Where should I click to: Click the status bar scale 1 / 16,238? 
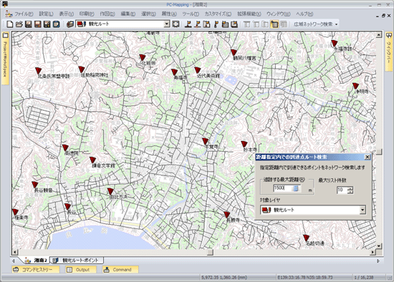pyautogui.click(x=363, y=278)
